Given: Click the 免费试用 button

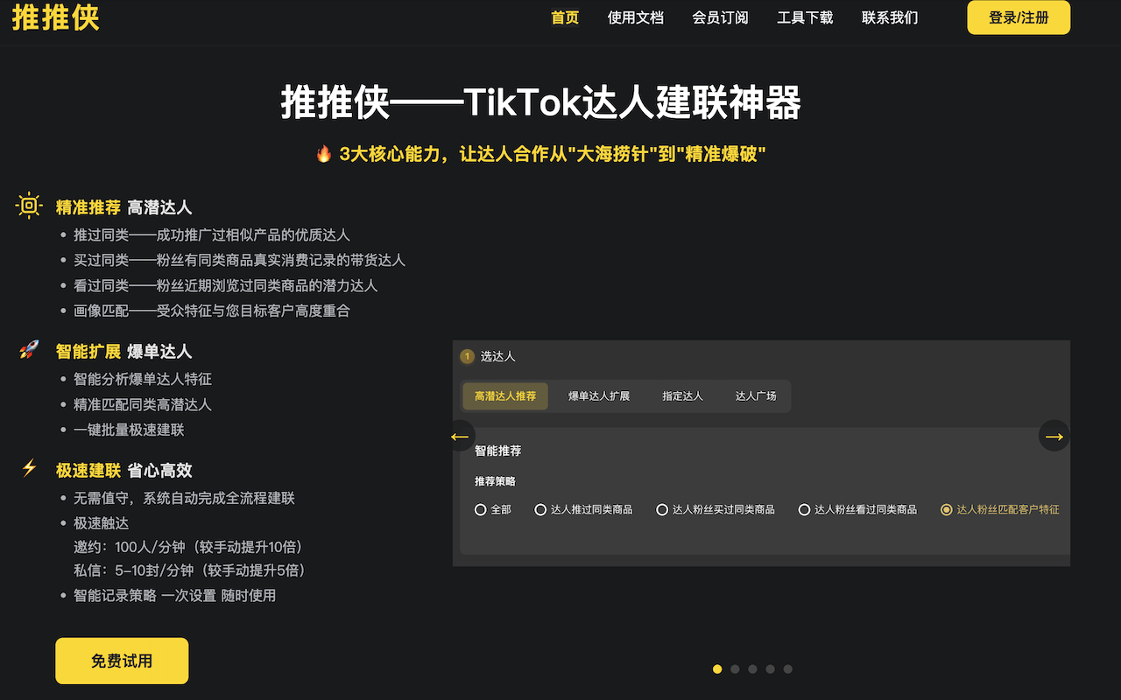Looking at the screenshot, I should click(x=122, y=661).
